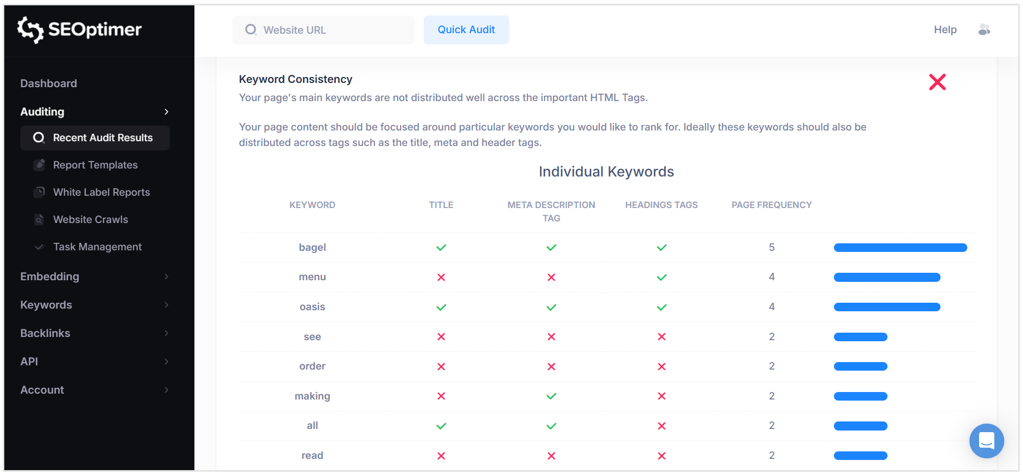
Task: Expand the API section chevron
Action: tap(167, 362)
